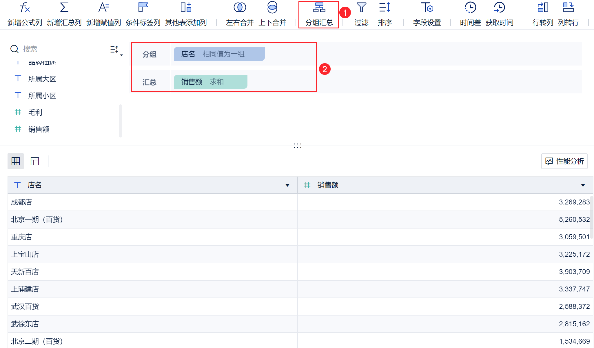This screenshot has height=348, width=594.
Task: Click the 排序 sort tool icon
Action: pos(385,8)
